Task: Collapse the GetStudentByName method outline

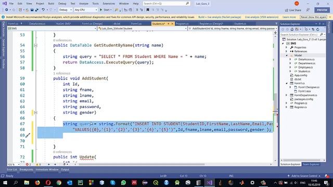Action: [x=36, y=45]
